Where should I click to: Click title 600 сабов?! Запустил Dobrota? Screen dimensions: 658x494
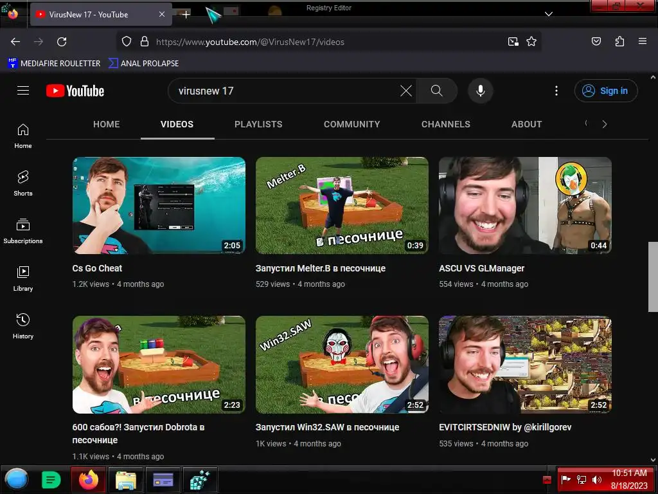pos(139,434)
